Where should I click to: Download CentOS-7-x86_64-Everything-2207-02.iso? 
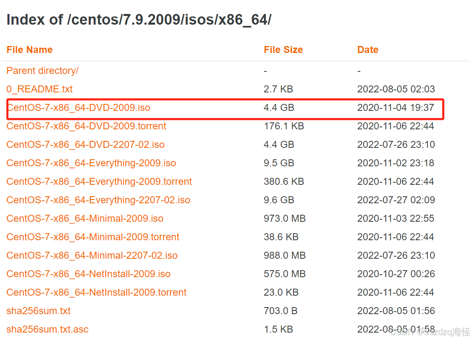point(99,200)
